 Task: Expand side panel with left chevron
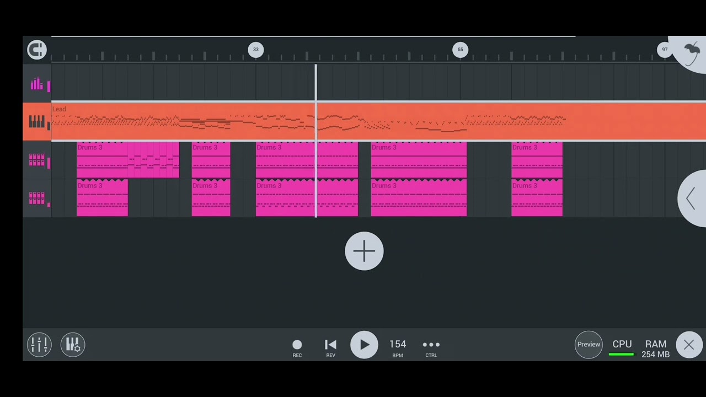pos(692,198)
